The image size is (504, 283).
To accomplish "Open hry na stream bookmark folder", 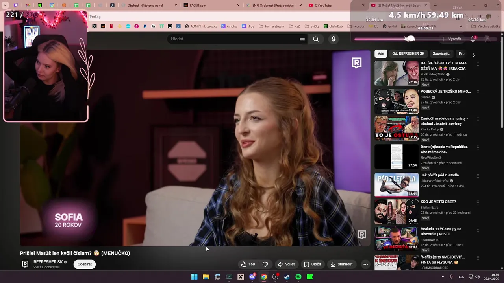I will pyautogui.click(x=271, y=26).
